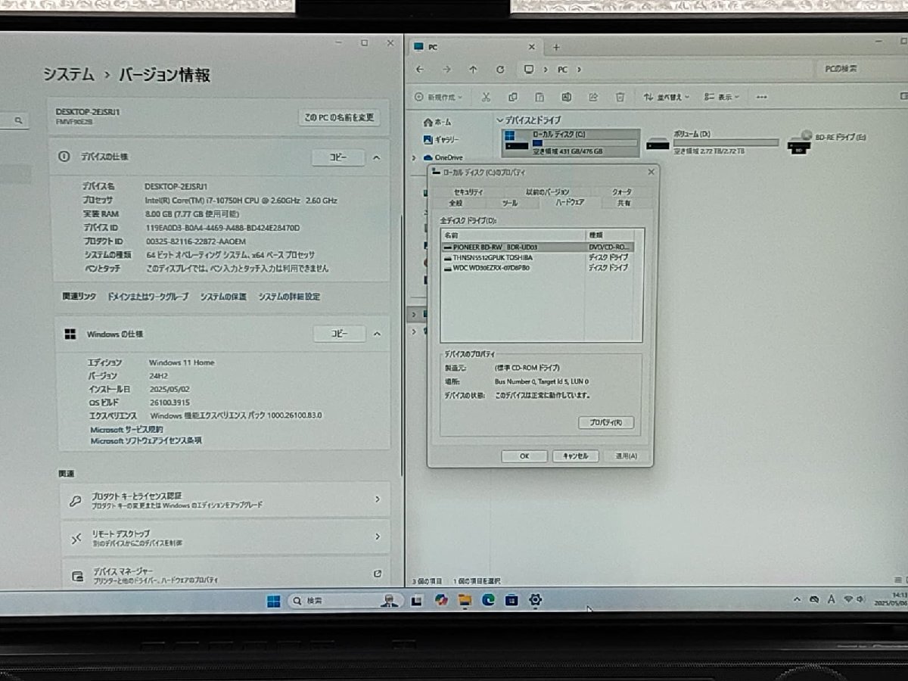Open Settings gear from the taskbar

pos(535,600)
